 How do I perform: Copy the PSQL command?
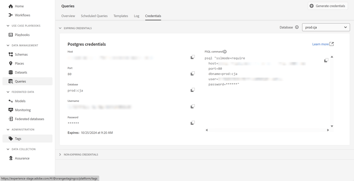tap(326, 60)
